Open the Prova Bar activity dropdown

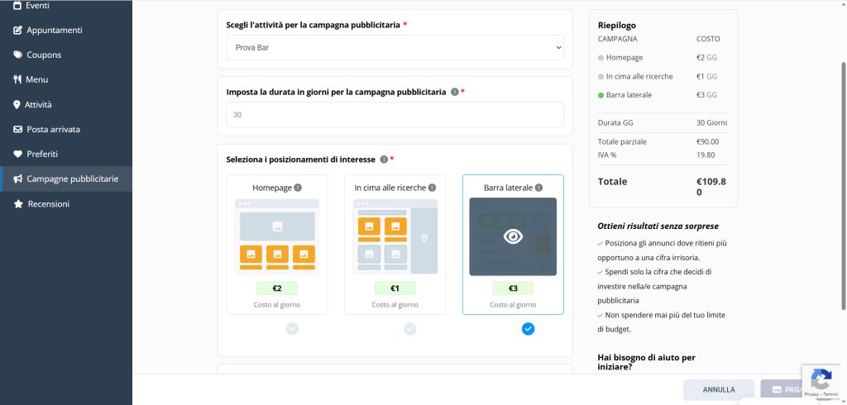tap(395, 48)
